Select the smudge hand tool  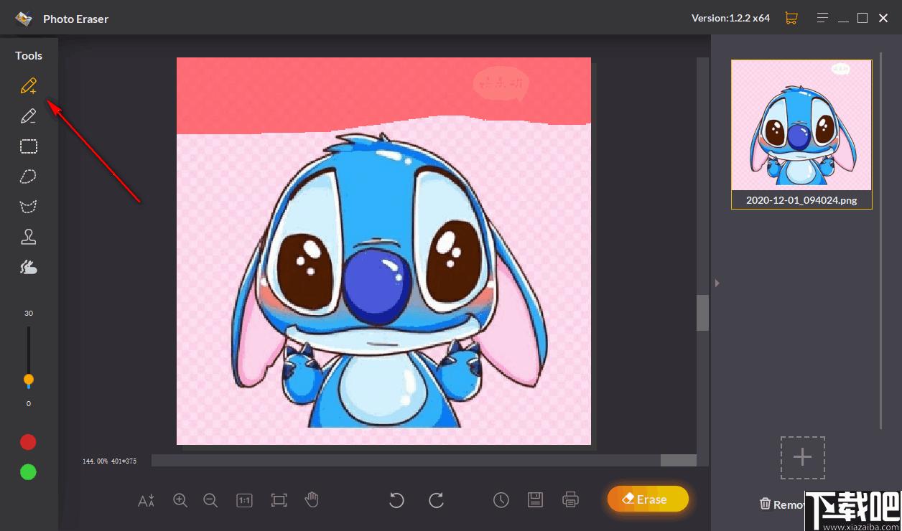[28, 267]
